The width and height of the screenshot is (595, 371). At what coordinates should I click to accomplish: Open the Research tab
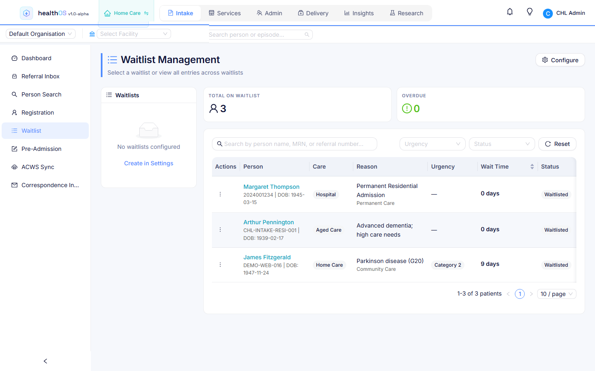[407, 13]
